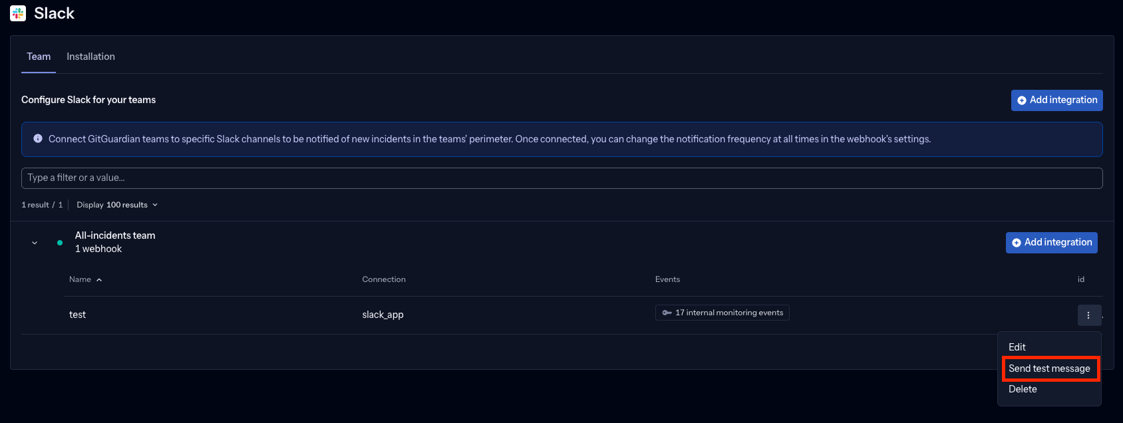Click the Connection column header
The width and height of the screenshot is (1123, 423).
pos(384,279)
